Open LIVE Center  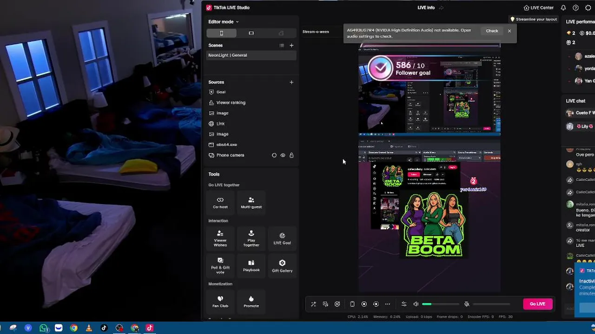pyautogui.click(x=538, y=8)
